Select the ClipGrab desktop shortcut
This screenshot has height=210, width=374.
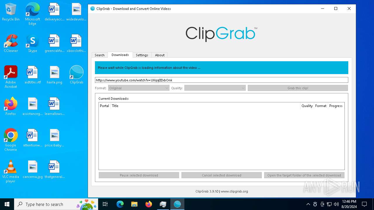pos(76,75)
